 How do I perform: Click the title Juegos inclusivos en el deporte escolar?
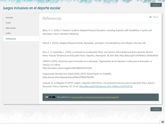tap(32, 8)
